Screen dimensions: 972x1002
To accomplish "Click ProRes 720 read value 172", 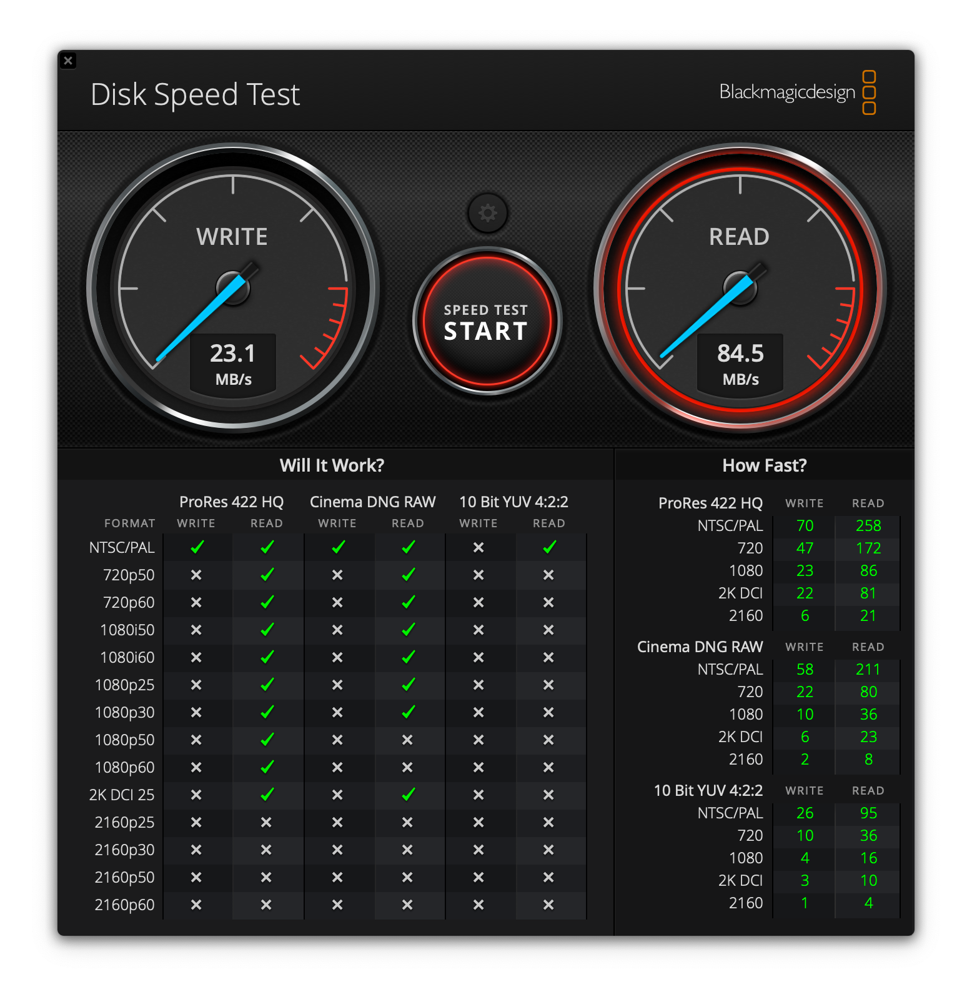I will (868, 548).
